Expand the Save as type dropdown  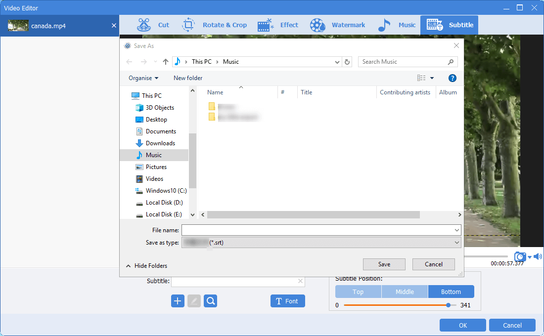click(456, 243)
